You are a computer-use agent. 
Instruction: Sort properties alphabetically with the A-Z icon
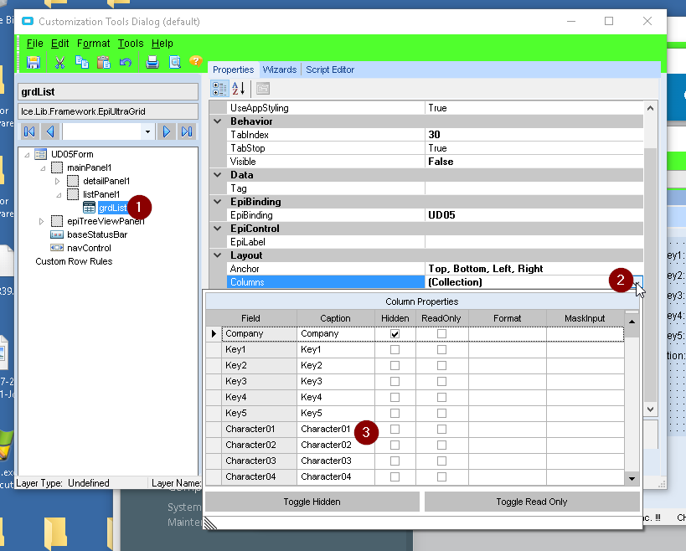(239, 89)
